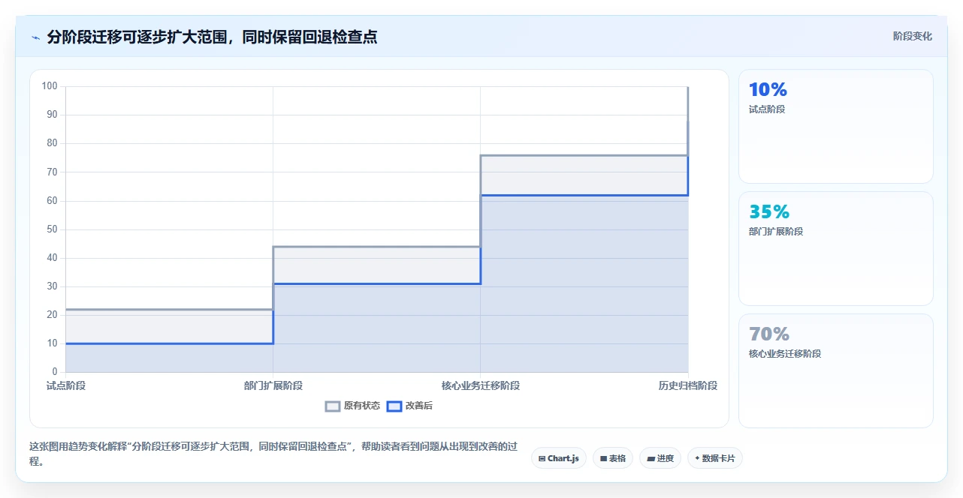The height and width of the screenshot is (498, 963).
Task: Select the Chart.js tag chip
Action: click(559, 458)
